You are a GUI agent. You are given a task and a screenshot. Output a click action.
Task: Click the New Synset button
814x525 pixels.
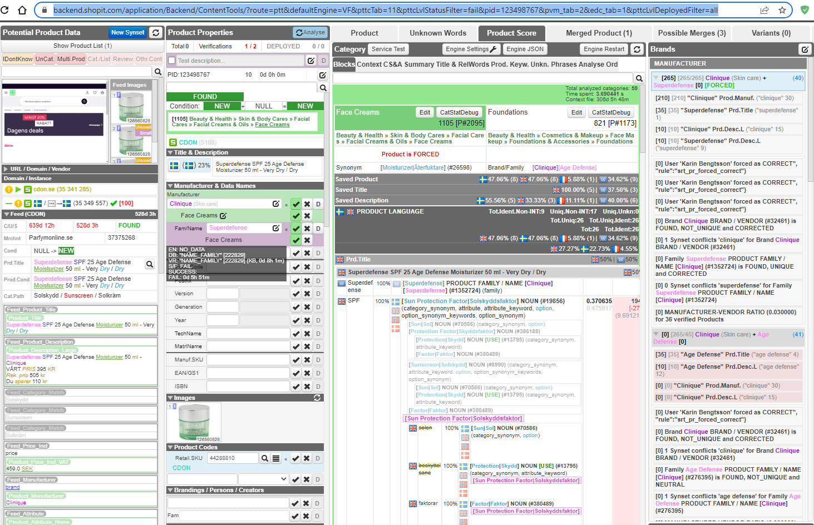127,33
